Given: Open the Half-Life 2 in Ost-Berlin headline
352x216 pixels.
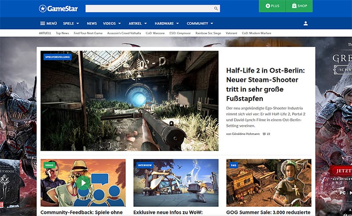Looking at the screenshot, I should click(x=266, y=84).
